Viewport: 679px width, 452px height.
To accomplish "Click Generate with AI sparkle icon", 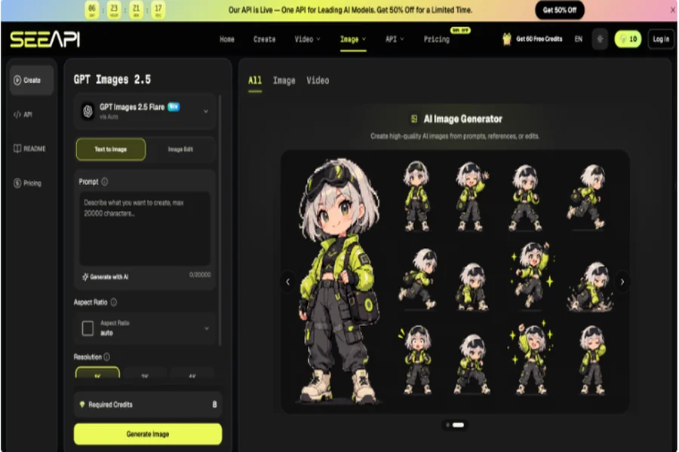I will pyautogui.click(x=85, y=276).
